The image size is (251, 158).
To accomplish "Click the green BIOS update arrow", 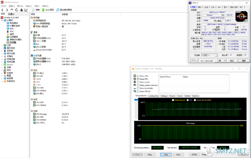I will [x=43, y=10].
